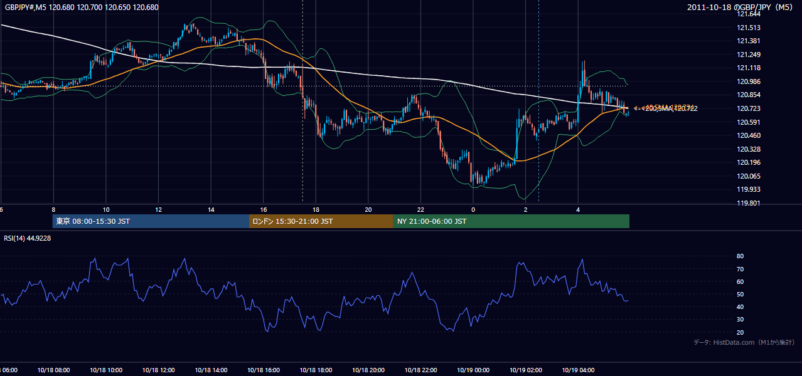Click the 10/18 20:00 date label
802x376 pixels.
(368, 370)
